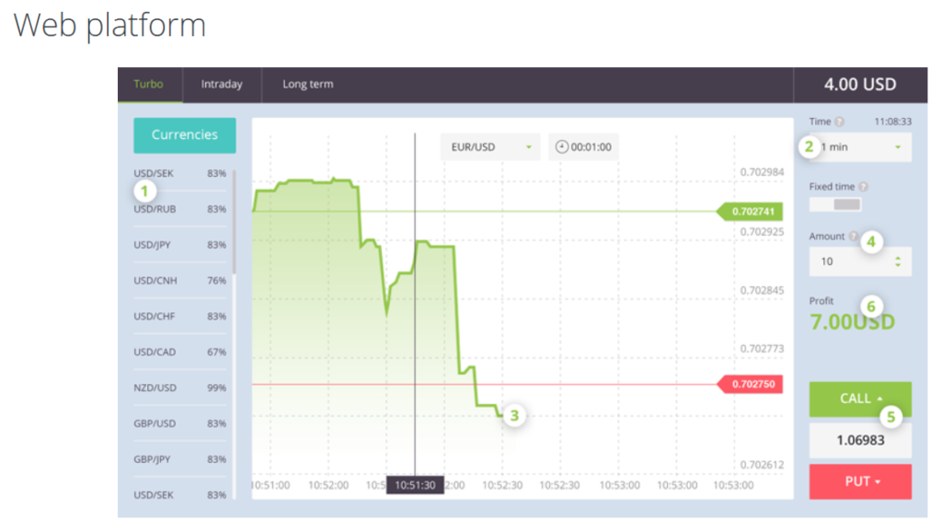
Task: Open the Currencies category selector
Action: point(184,134)
